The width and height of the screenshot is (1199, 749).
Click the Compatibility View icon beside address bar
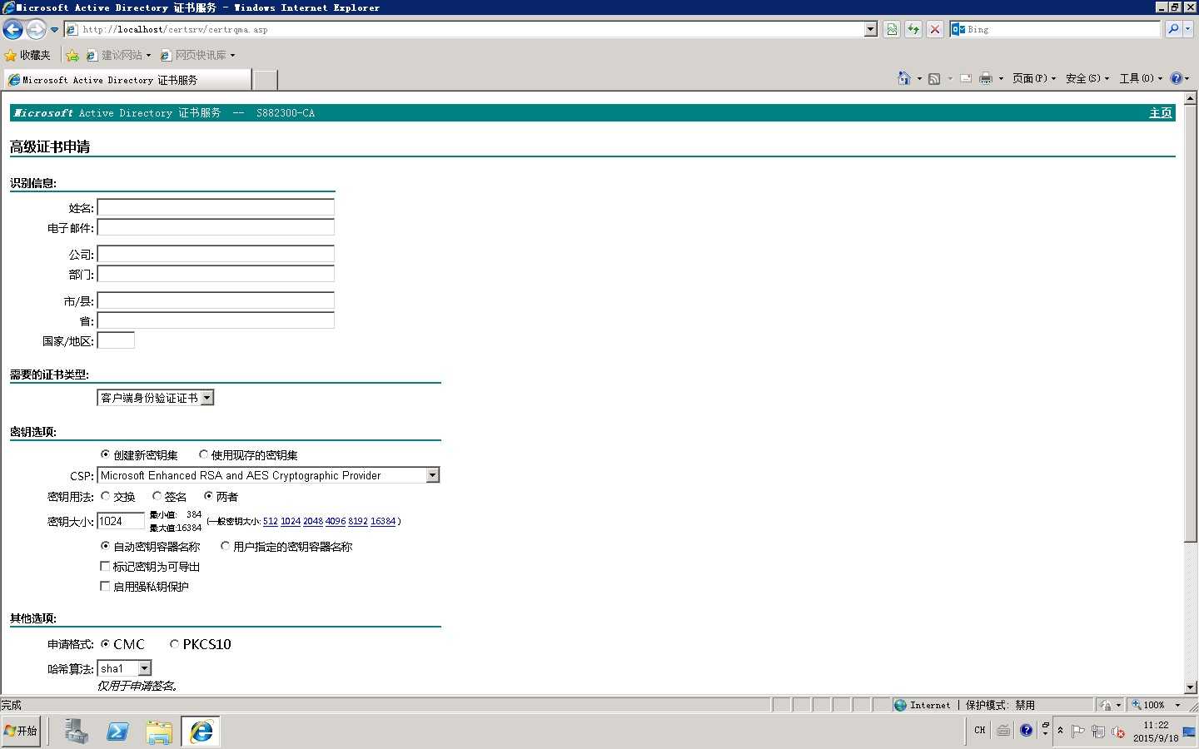(x=892, y=29)
